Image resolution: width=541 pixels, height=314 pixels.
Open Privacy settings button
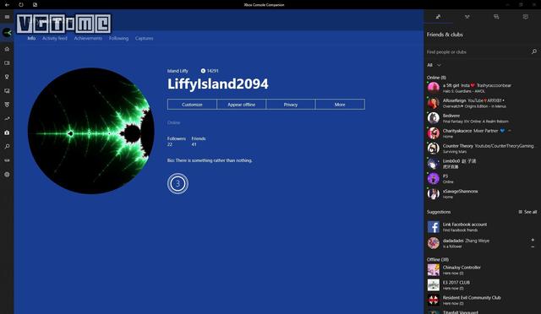pos(291,105)
